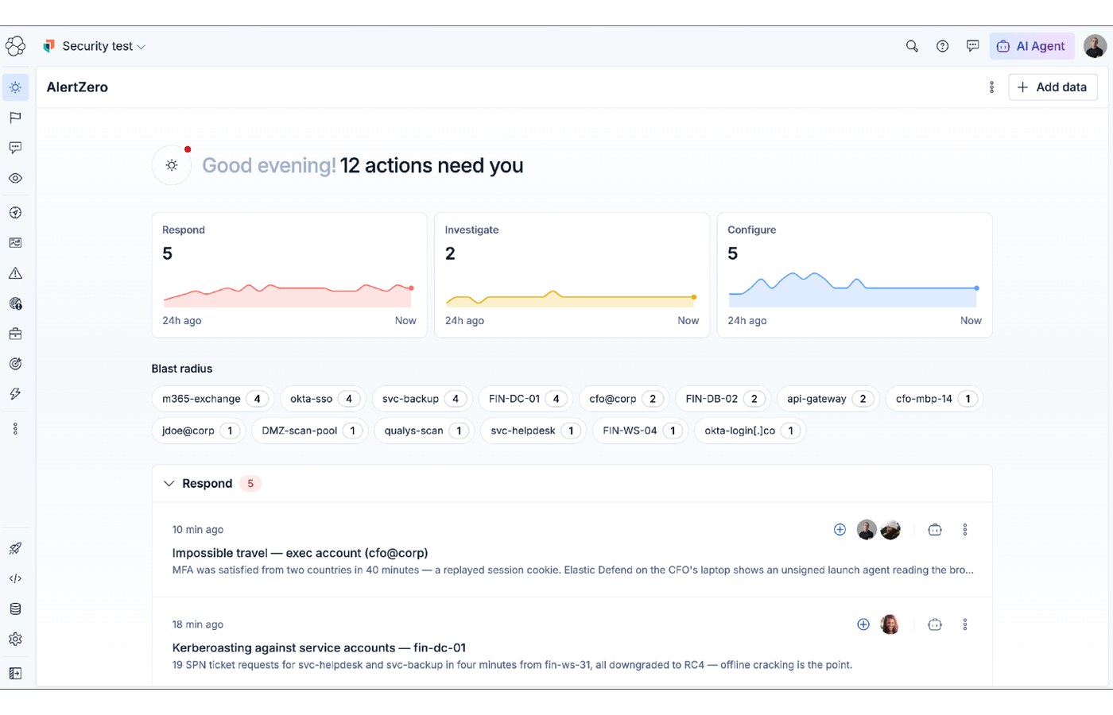The image size is (1113, 715).
Task: Open the Kerberoasting against service accounts alert
Action: [319, 648]
